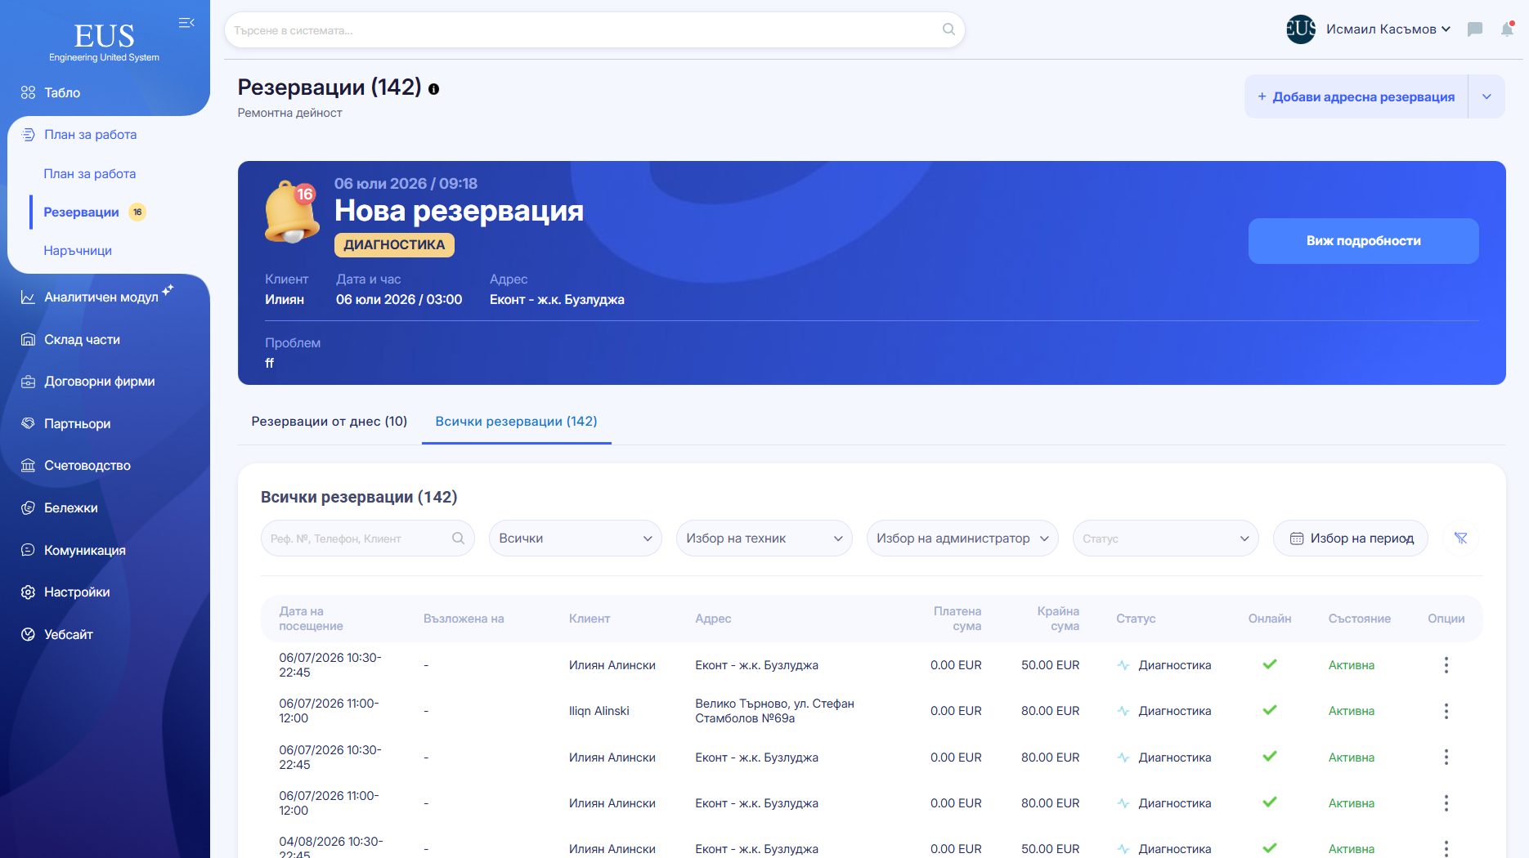This screenshot has height=858, width=1529.
Task: Open options for third row 06/07/2026 10:30
Action: pyautogui.click(x=1446, y=757)
